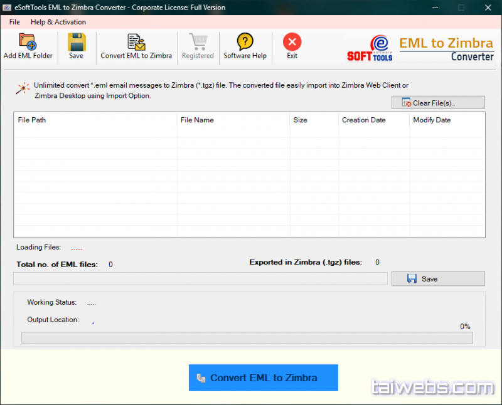
Task: Click the blue Convert EML to Zimbra button
Action: click(263, 377)
